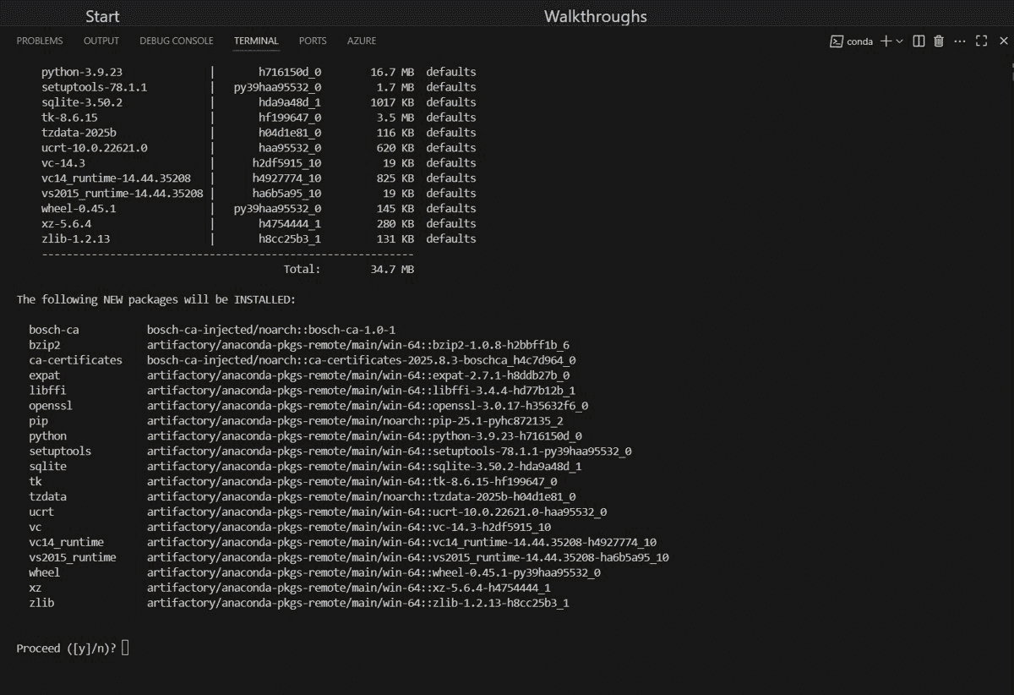
Task: Focus the Proceed ([y]/n)? prompt cursor
Action: click(x=126, y=648)
